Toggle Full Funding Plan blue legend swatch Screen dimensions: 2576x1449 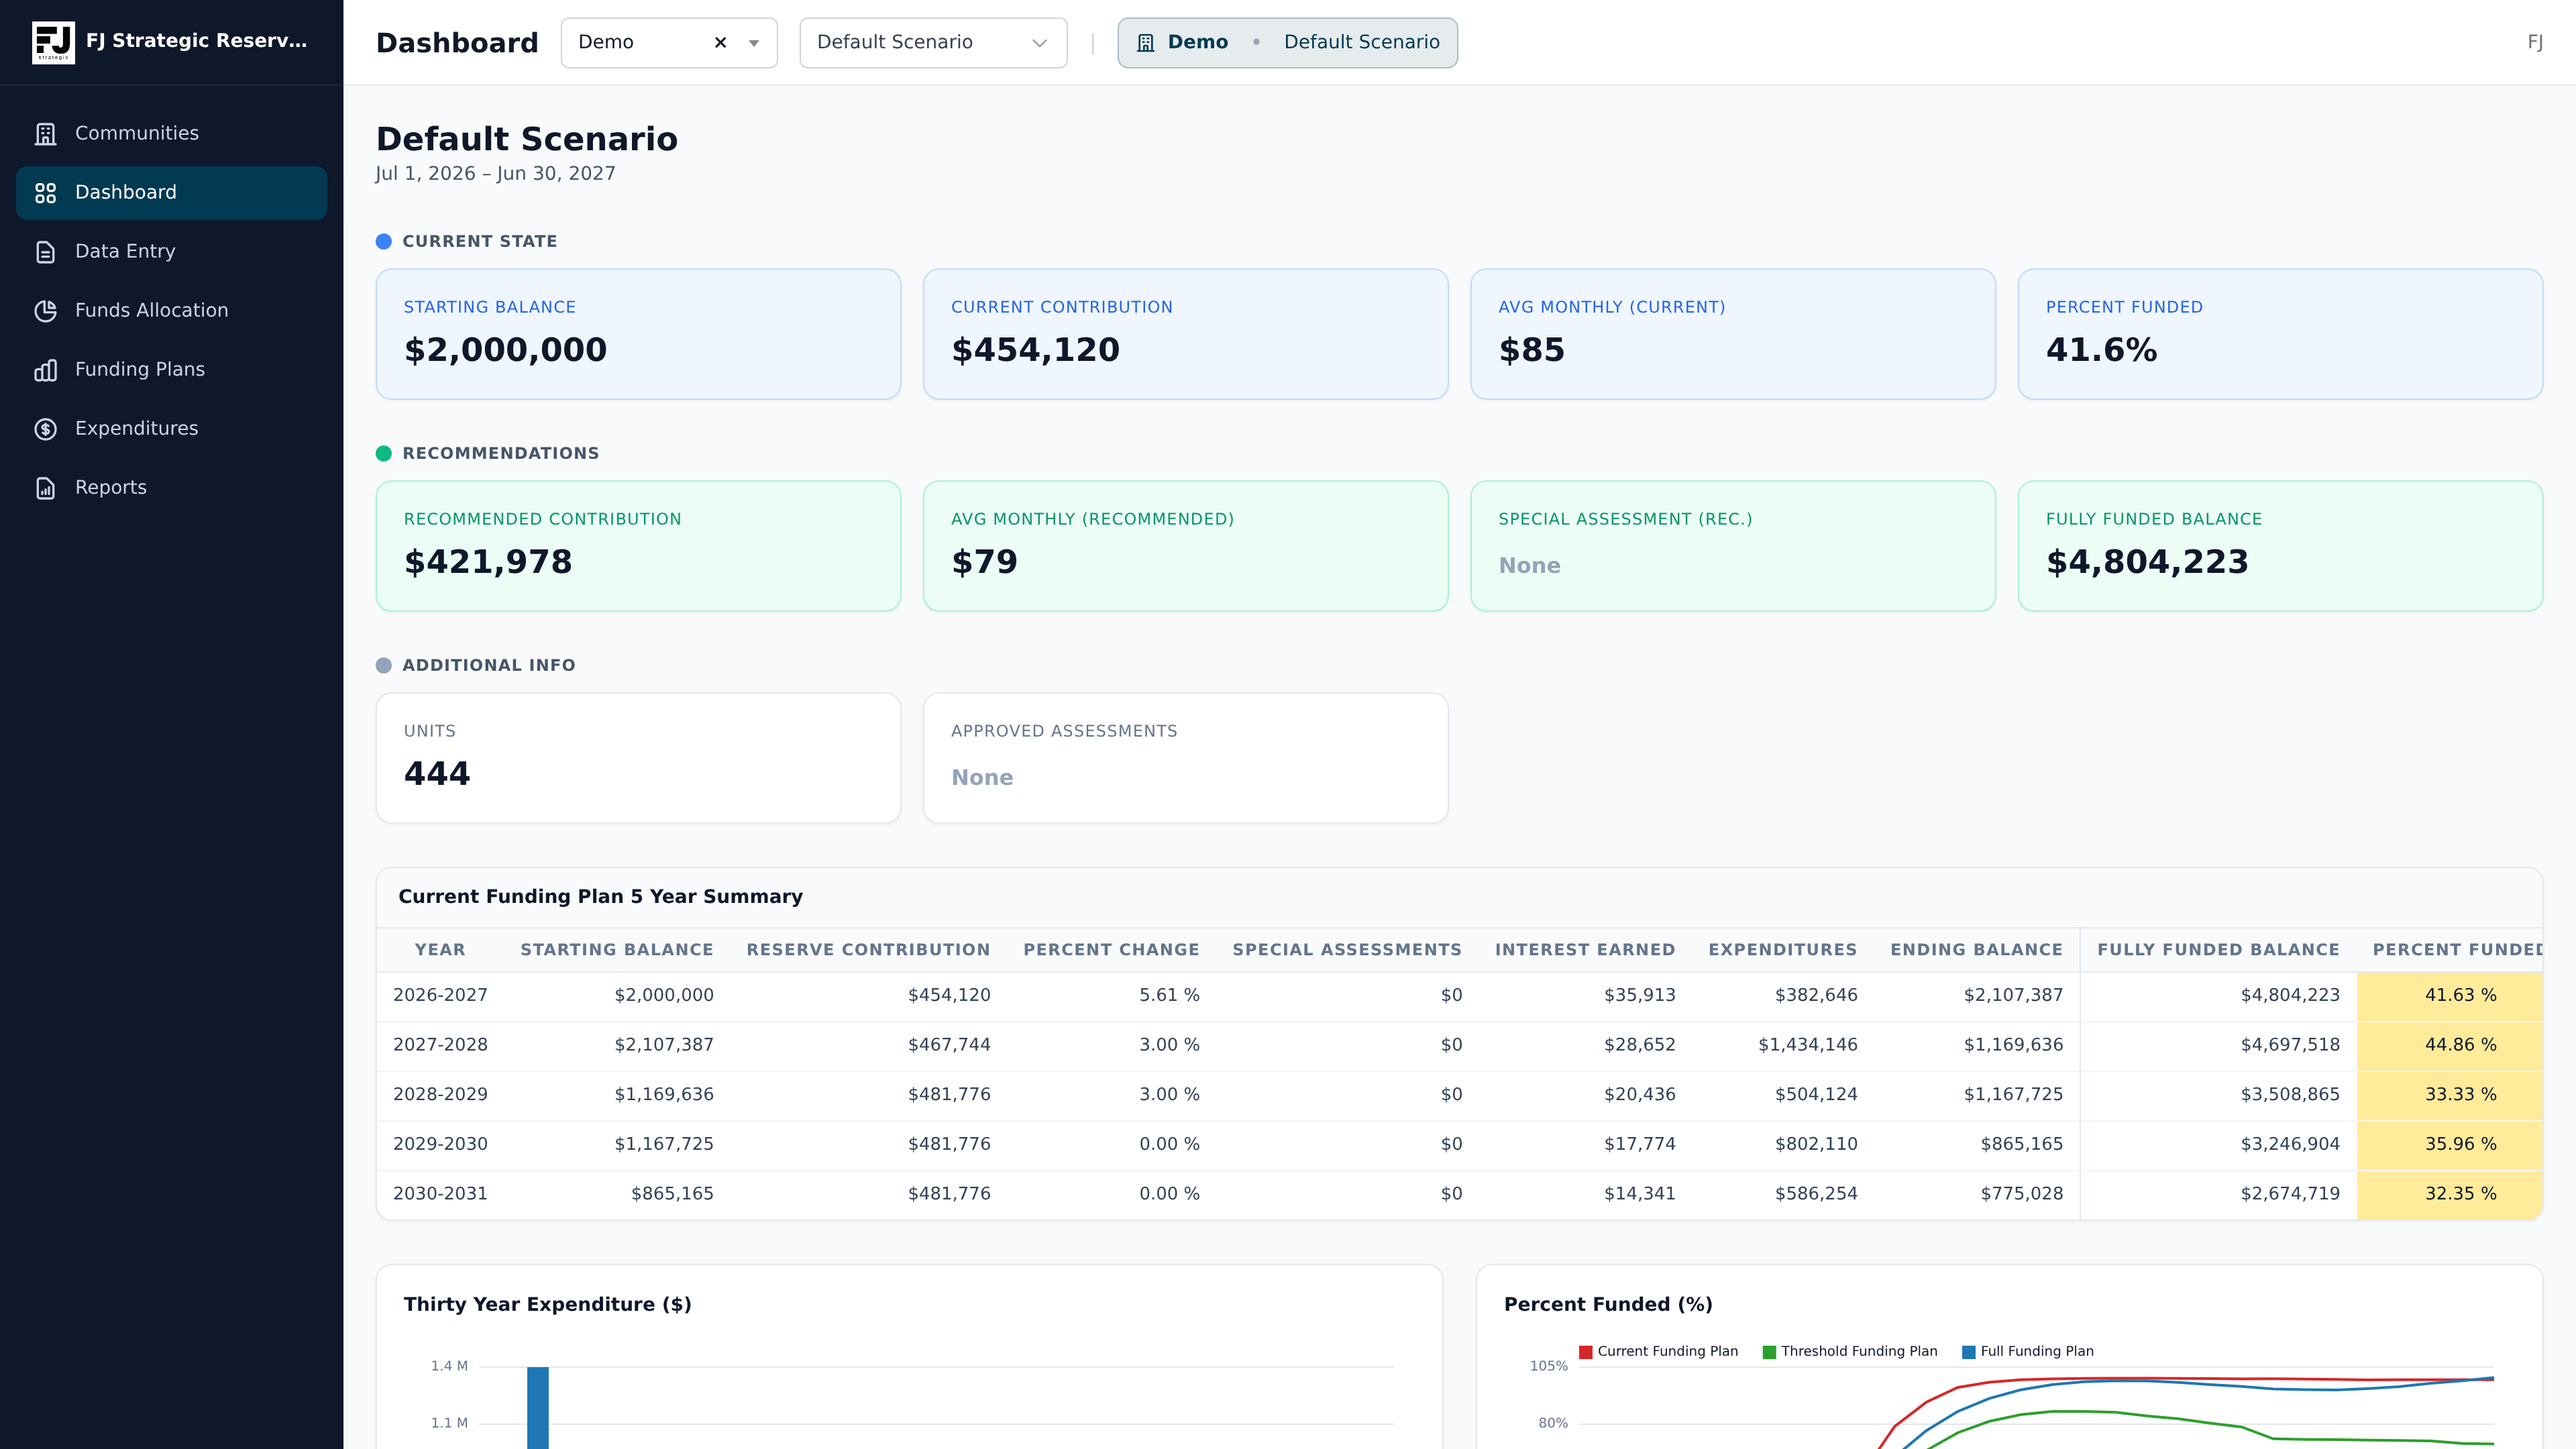1968,1352
